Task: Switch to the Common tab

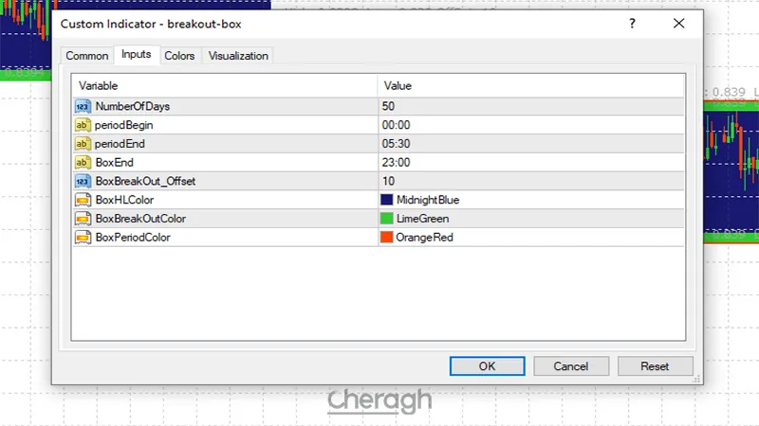Action: coord(86,56)
